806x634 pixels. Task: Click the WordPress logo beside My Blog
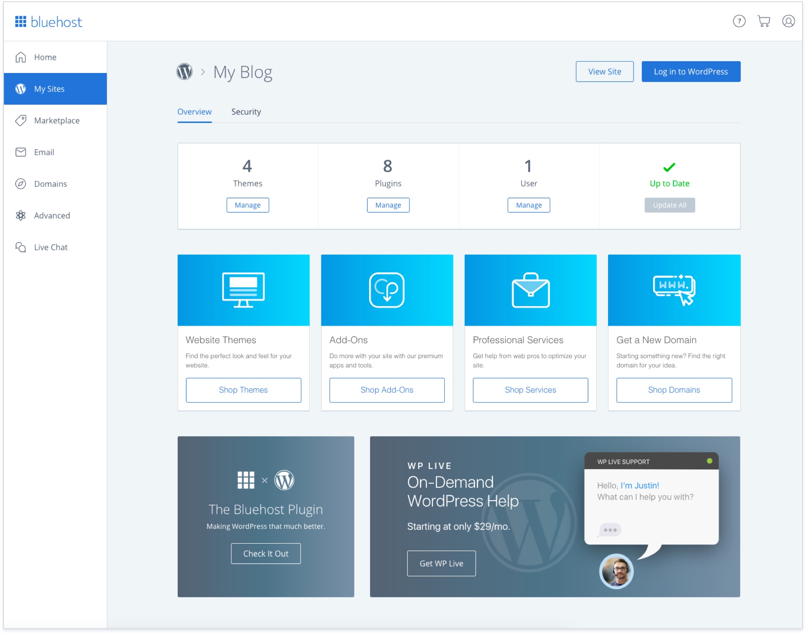pyautogui.click(x=185, y=72)
